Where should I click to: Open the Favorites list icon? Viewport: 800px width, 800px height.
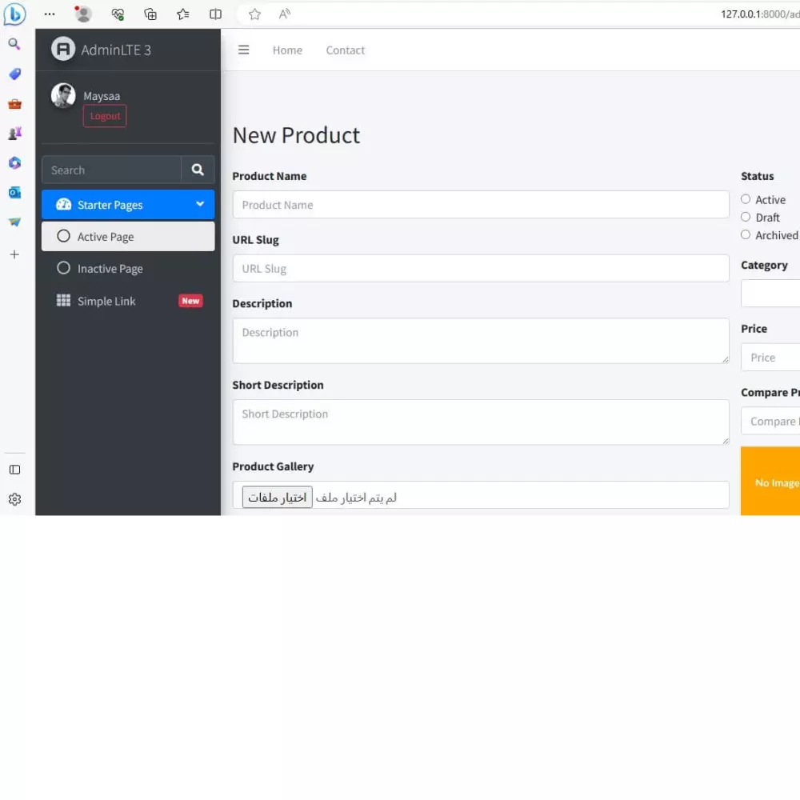tap(183, 14)
